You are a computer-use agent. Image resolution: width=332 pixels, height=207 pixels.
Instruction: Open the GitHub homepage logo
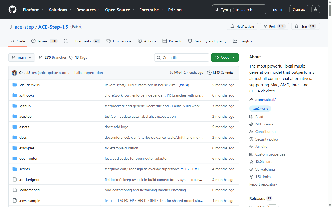12,10
